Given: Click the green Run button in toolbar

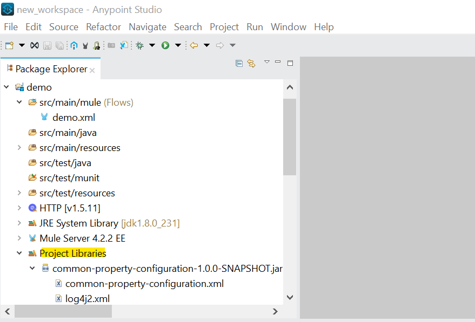Looking at the screenshot, I should click(x=165, y=45).
